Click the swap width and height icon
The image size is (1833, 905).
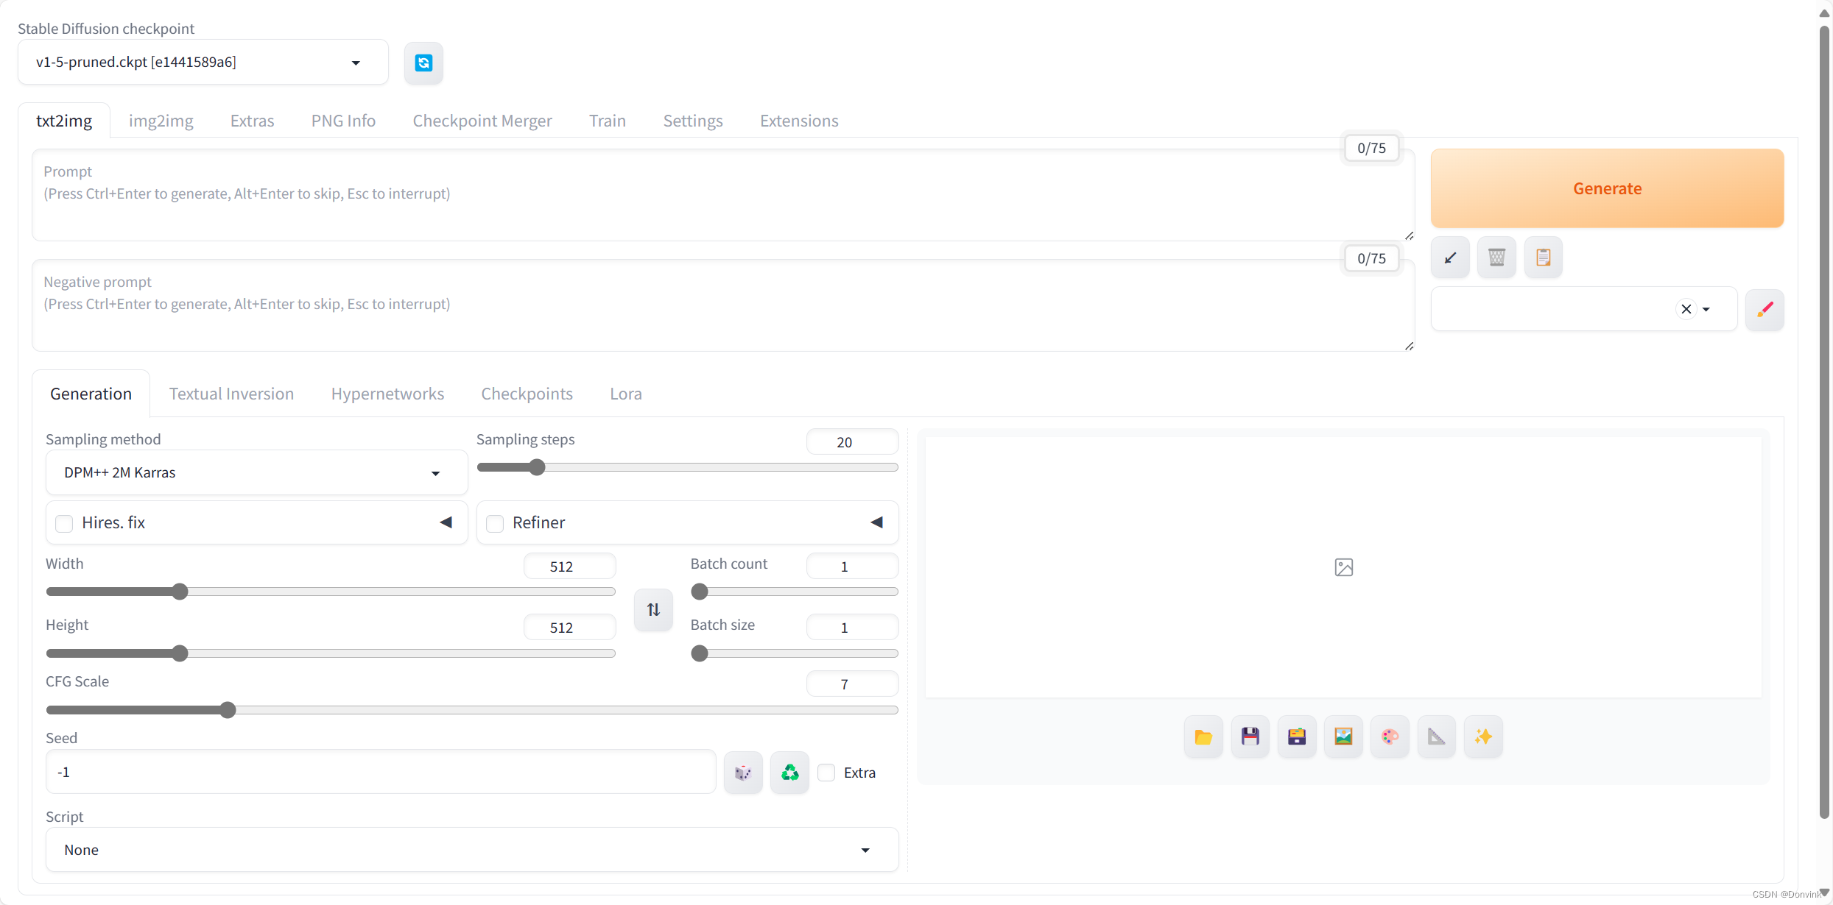point(653,610)
